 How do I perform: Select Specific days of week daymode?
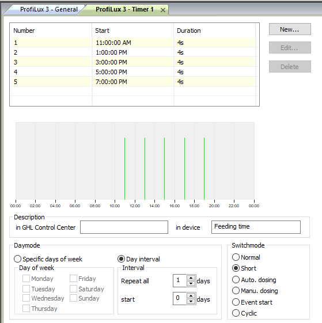pyautogui.click(x=48, y=259)
